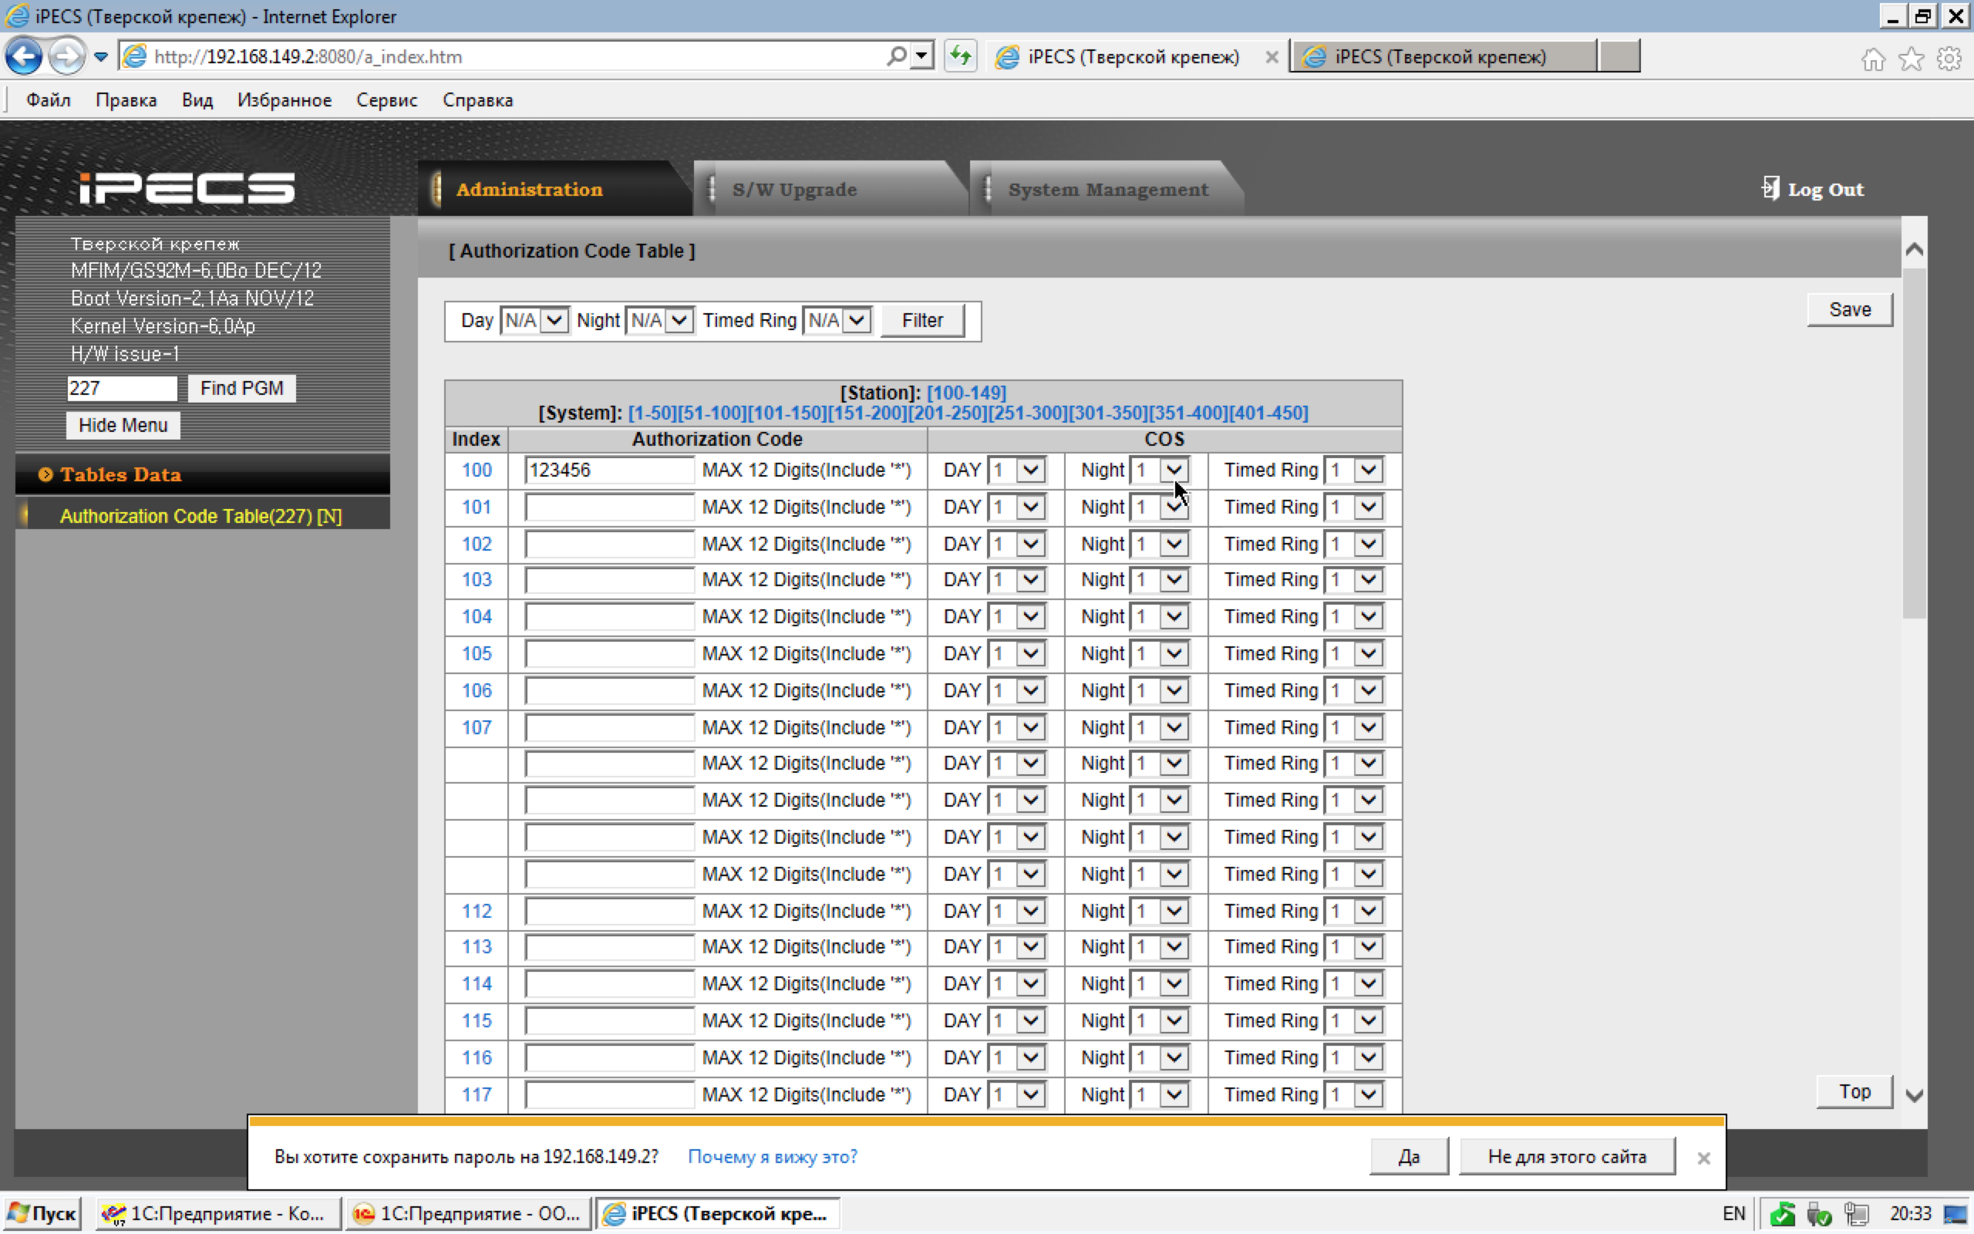Click the search magnifier in address bar

point(897,56)
